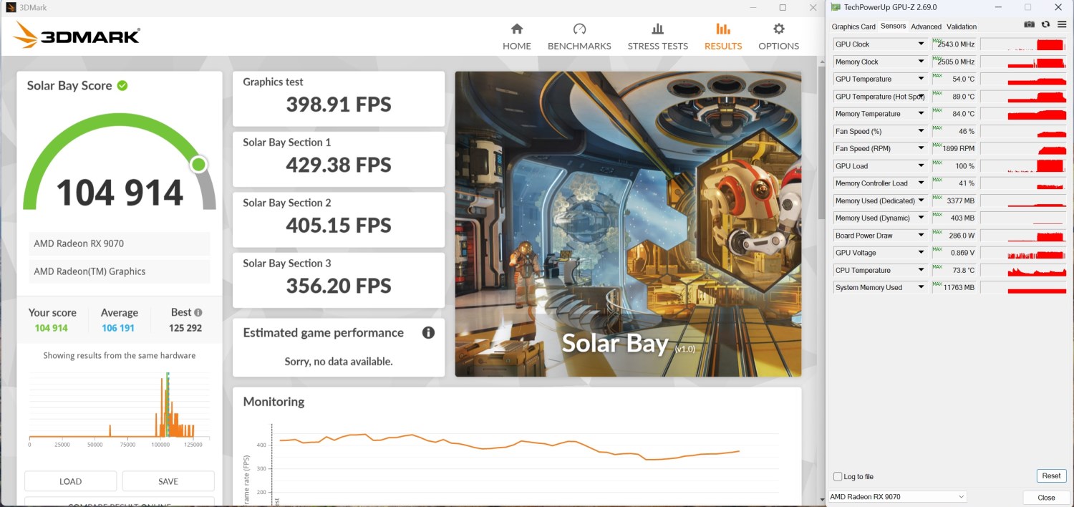Open the Board Power Draw sensor dropdown
The height and width of the screenshot is (507, 1074).
point(921,236)
